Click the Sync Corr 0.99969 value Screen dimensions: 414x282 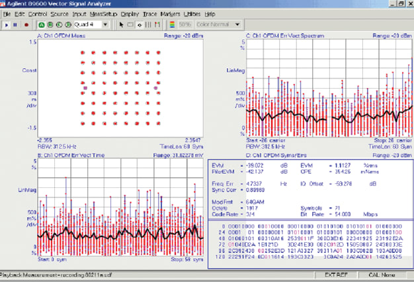point(255,190)
